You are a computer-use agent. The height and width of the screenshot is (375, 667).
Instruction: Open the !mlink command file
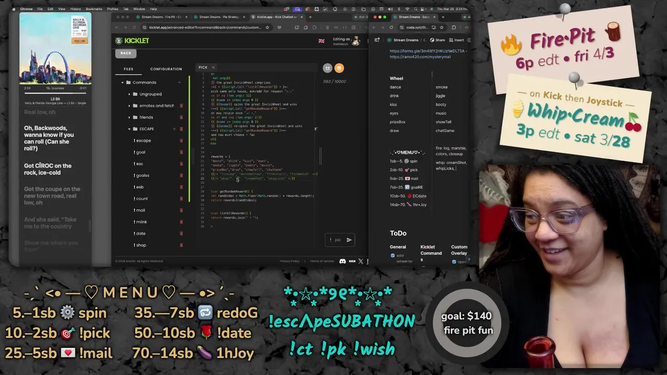tap(140, 222)
